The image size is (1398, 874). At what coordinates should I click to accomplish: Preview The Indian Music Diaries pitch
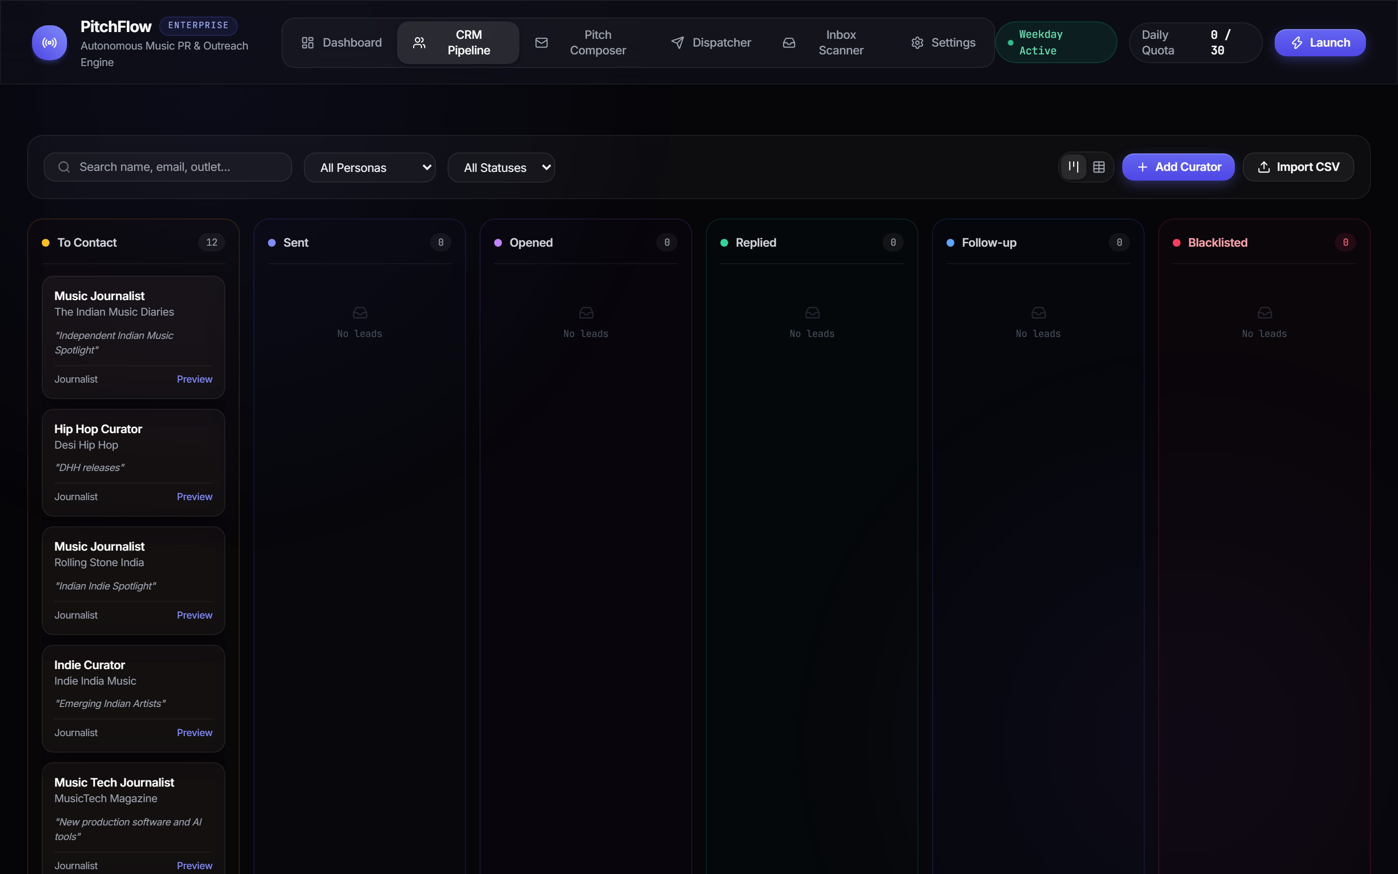(x=194, y=379)
